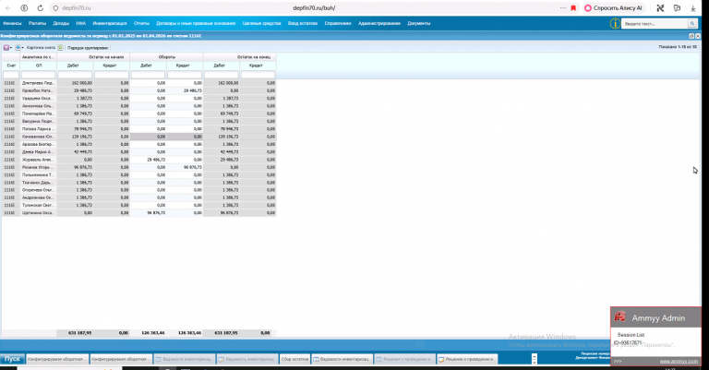The width and height of the screenshot is (709, 370).
Task: Expand dropdown arrow beside the purple toolbar icon
Action: pos(11,47)
